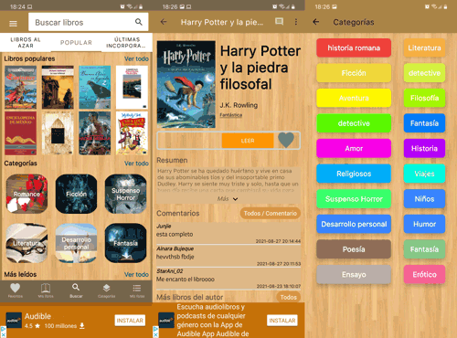The image size is (457, 338).
Task: Tap the orange LEER button
Action: click(x=248, y=141)
